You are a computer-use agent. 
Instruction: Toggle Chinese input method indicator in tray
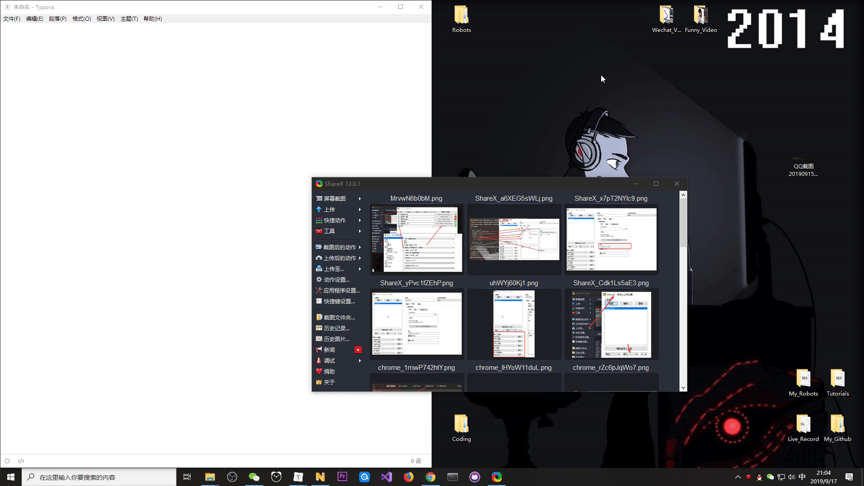(x=802, y=477)
